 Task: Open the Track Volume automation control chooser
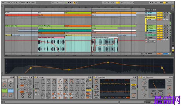point(151,41)
